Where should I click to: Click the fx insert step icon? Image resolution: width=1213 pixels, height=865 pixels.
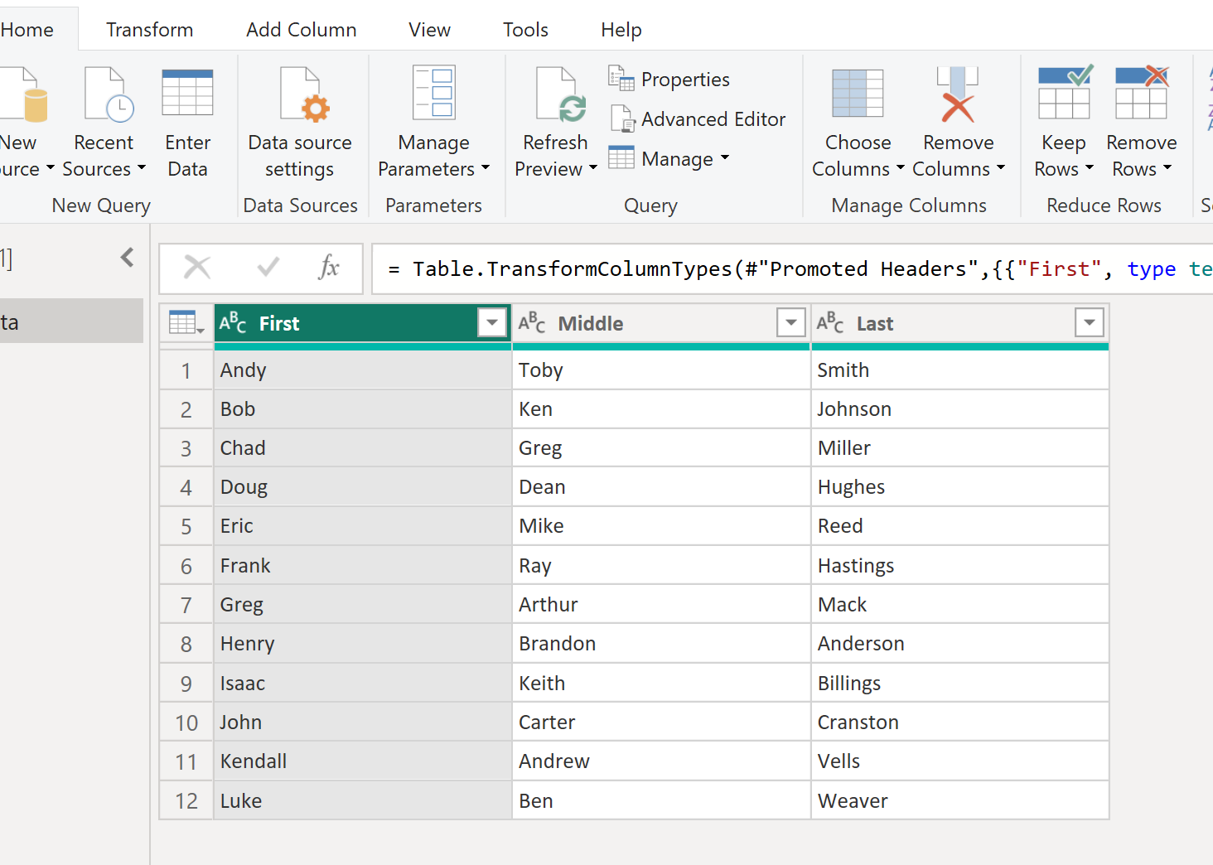(x=330, y=268)
